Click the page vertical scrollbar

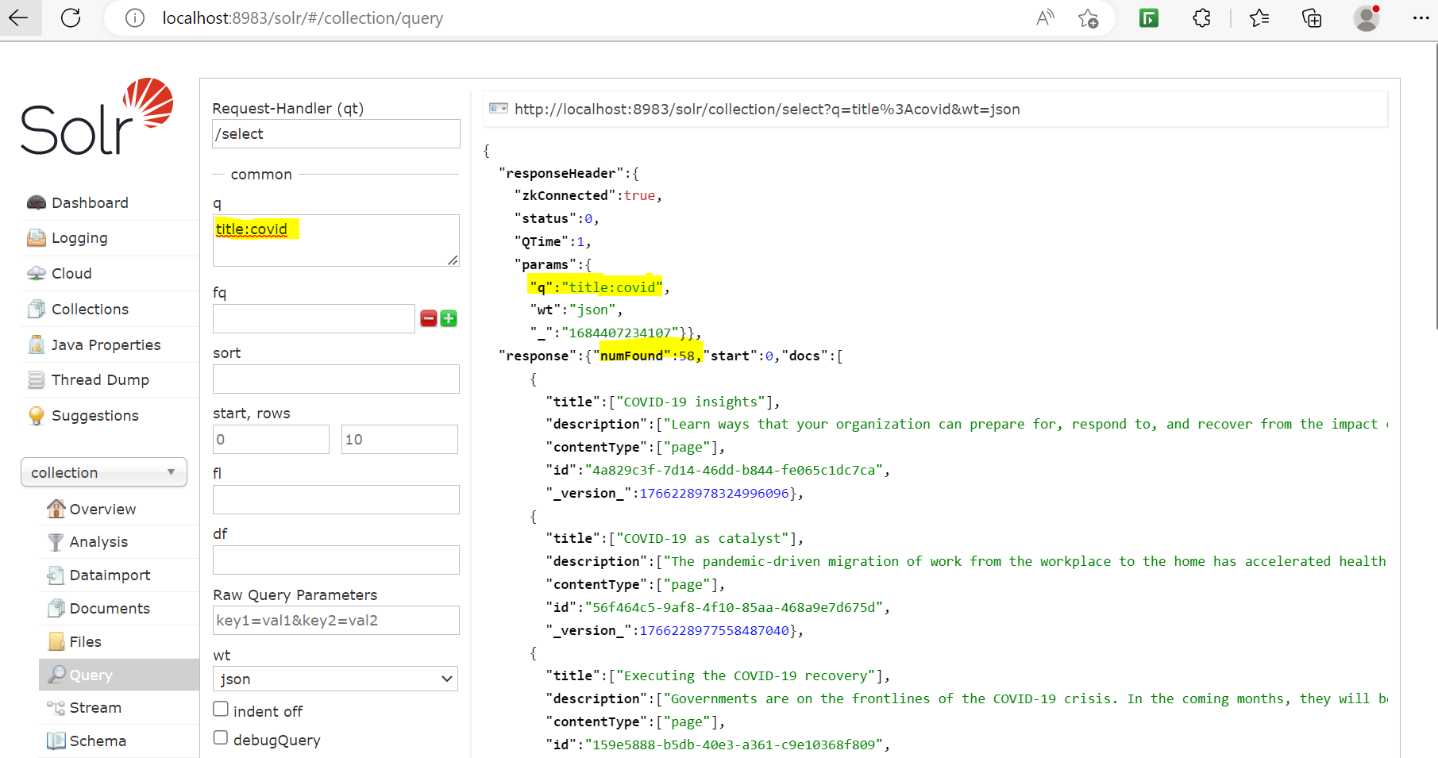tap(1436, 187)
